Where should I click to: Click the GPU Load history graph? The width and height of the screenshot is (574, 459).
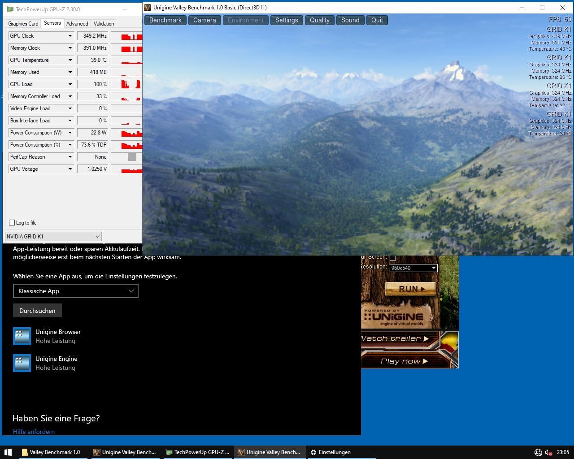click(126, 84)
